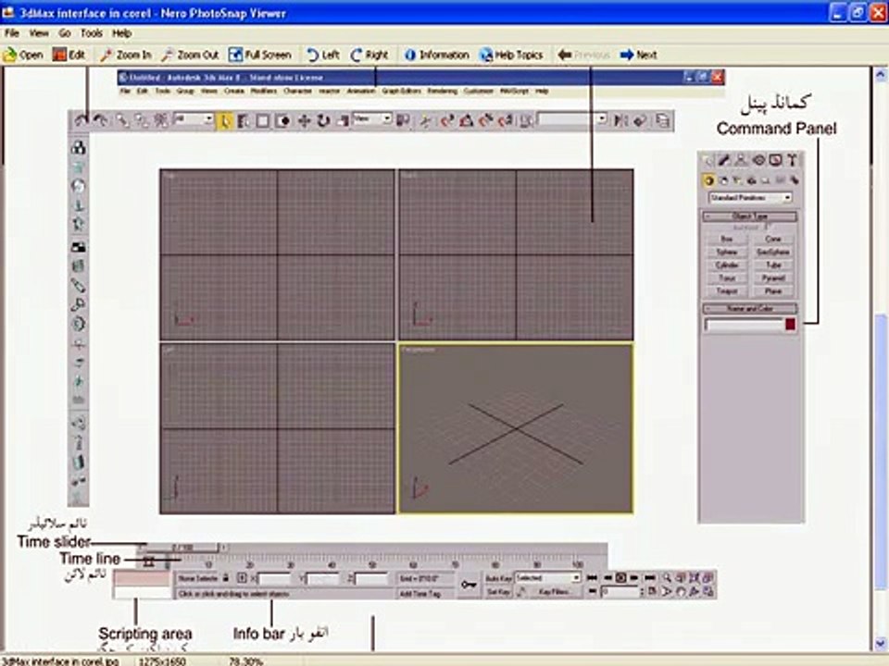Rotate the image Right

click(x=369, y=55)
